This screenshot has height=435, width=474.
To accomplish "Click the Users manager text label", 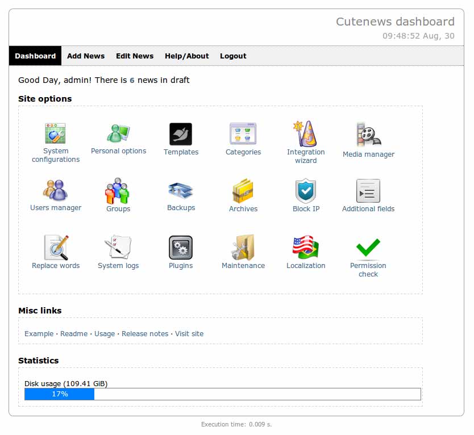I will point(56,208).
